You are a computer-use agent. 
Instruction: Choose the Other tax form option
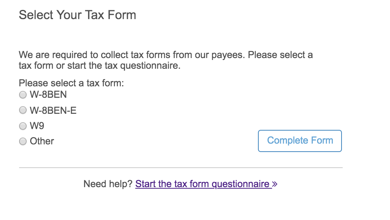click(23, 141)
